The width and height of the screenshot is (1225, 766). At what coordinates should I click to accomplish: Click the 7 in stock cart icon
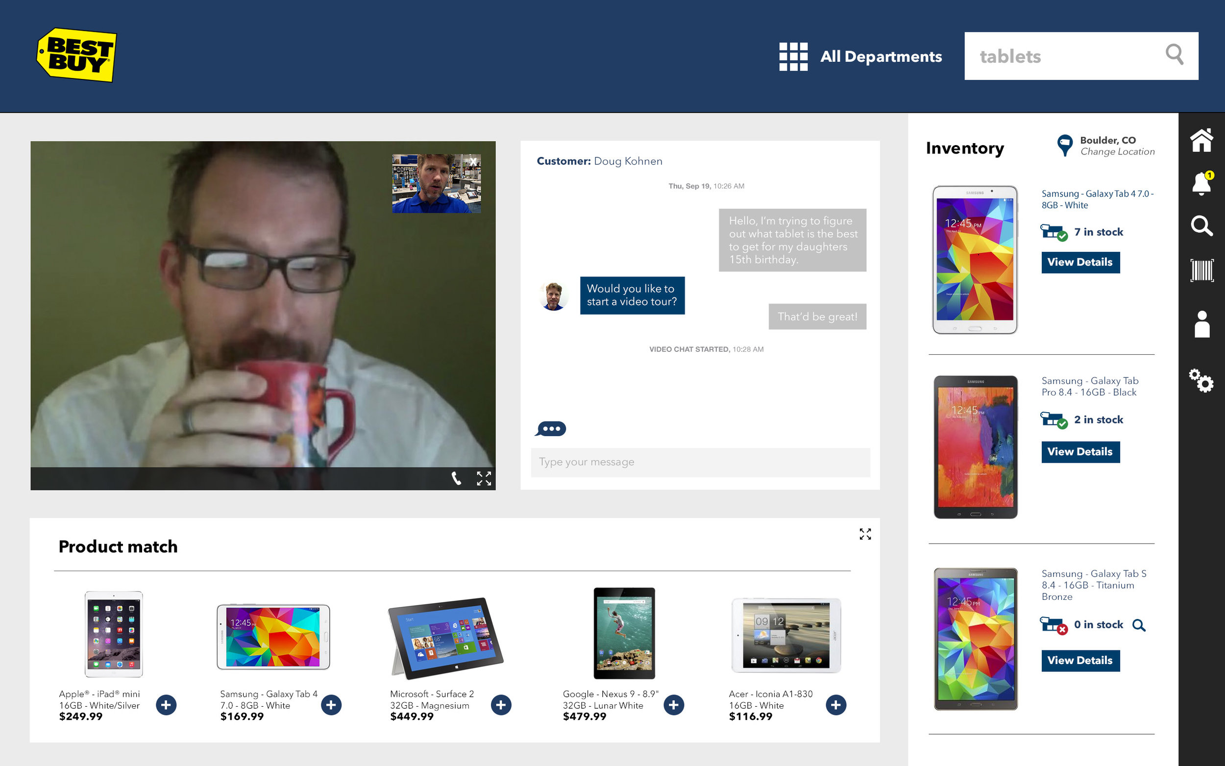(1054, 232)
